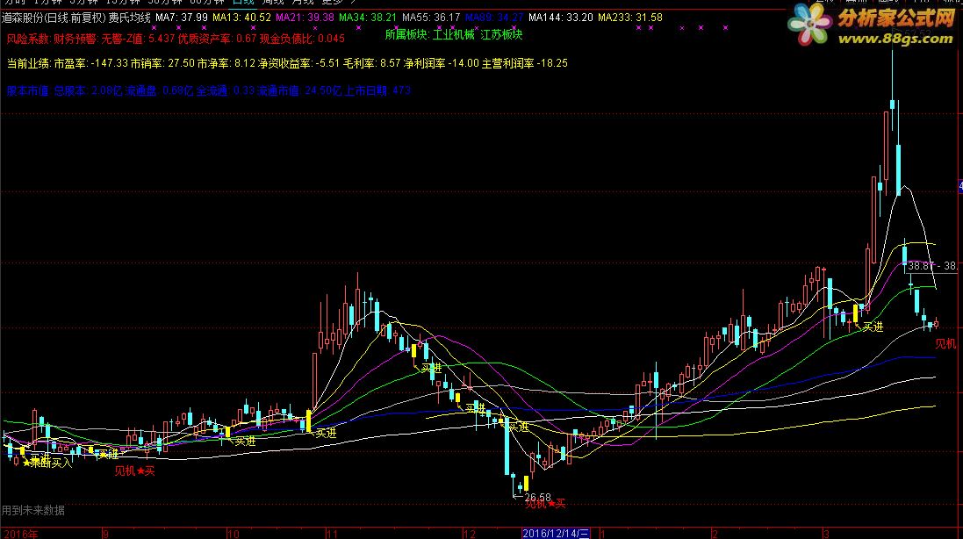This screenshot has width=963, height=539.
Task: Open the 江苏板块 sector link
Action: [501, 35]
